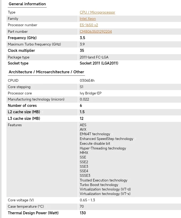Image resolution: width=181 pixels, height=218 pixels.
Task: Click help icon beside L2 cache size
Action: pyautogui.click(x=42, y=112)
